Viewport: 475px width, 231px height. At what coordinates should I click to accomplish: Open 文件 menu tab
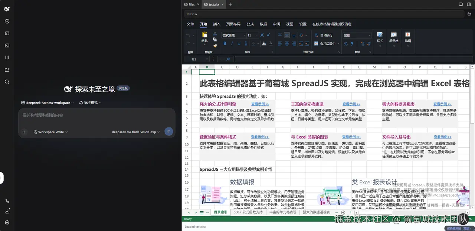tap(190, 24)
